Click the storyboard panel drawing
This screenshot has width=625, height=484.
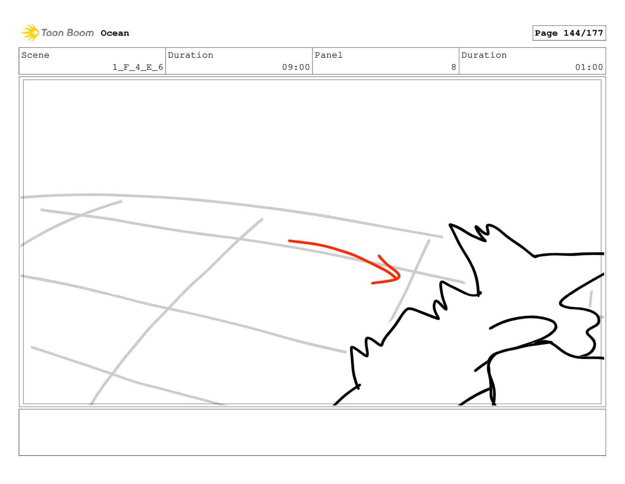(x=312, y=242)
